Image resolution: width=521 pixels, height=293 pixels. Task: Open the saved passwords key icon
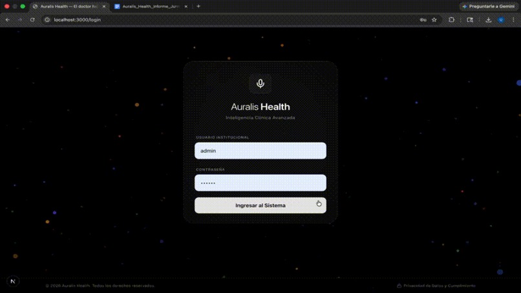pos(423,19)
